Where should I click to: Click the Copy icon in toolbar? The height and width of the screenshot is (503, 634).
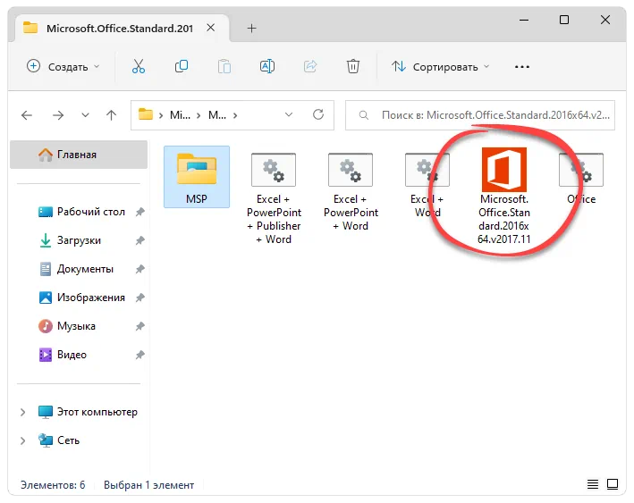(182, 66)
